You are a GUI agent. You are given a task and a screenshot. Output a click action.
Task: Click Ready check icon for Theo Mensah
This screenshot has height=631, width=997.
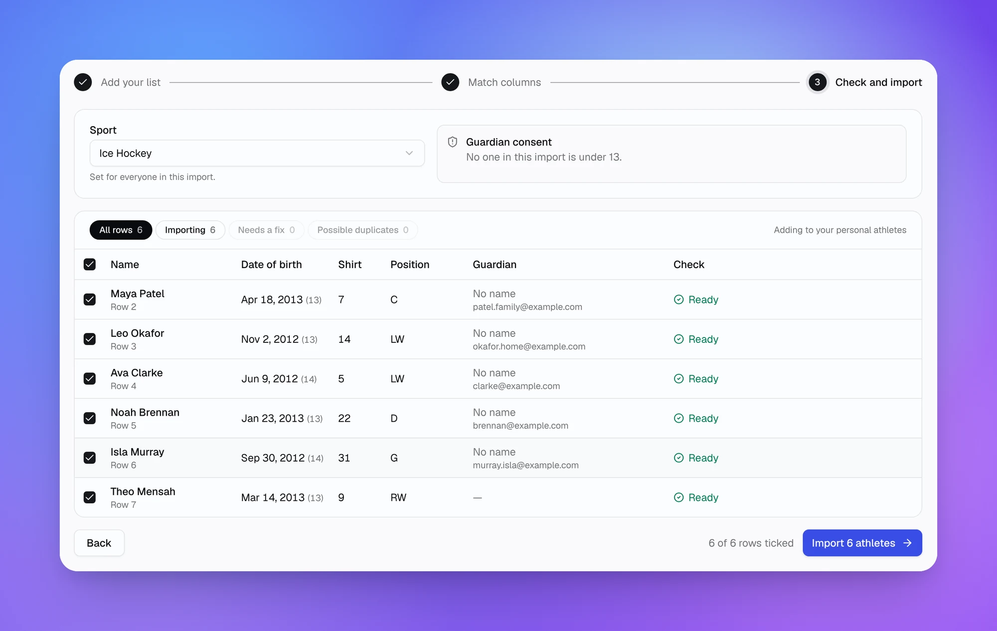point(678,497)
